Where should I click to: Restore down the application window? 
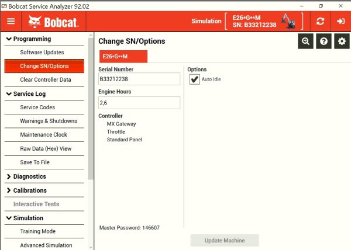tap(321, 6)
